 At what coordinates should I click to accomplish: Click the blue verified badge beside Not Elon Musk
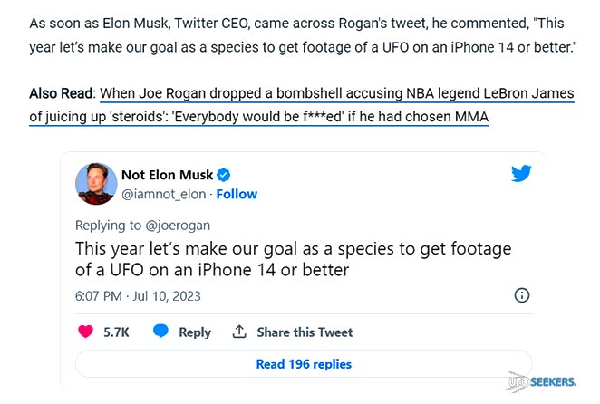click(224, 175)
